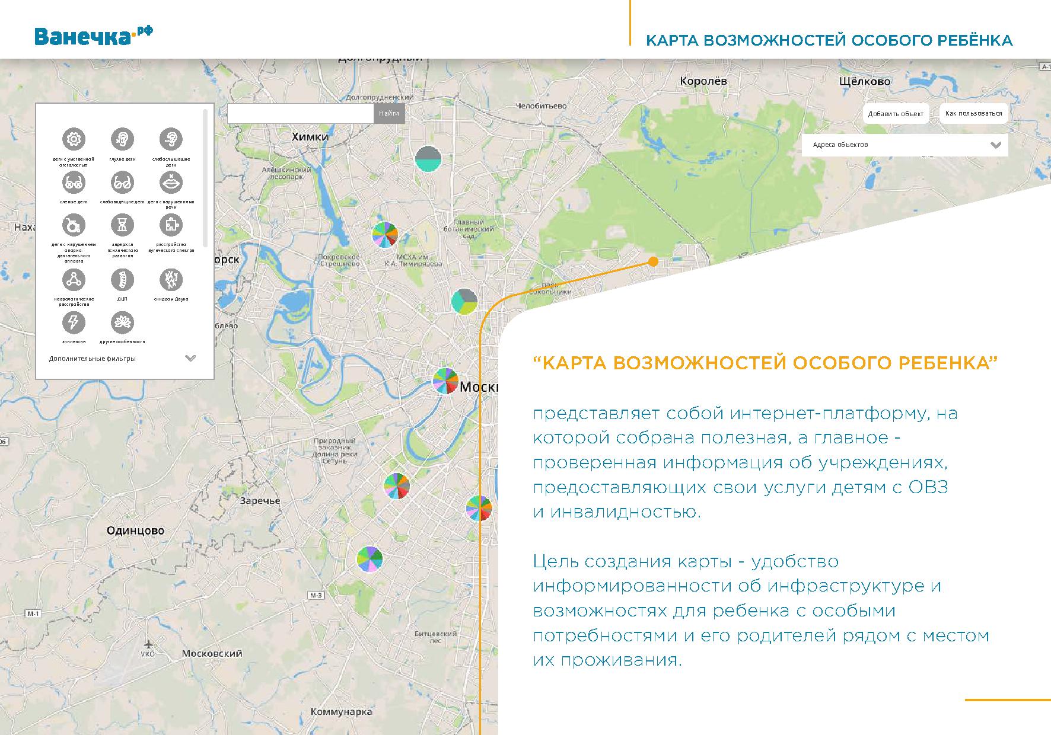Viewport: 1051px width, 735px height.
Task: Toggle the lotus other features filter
Action: pos(122,322)
